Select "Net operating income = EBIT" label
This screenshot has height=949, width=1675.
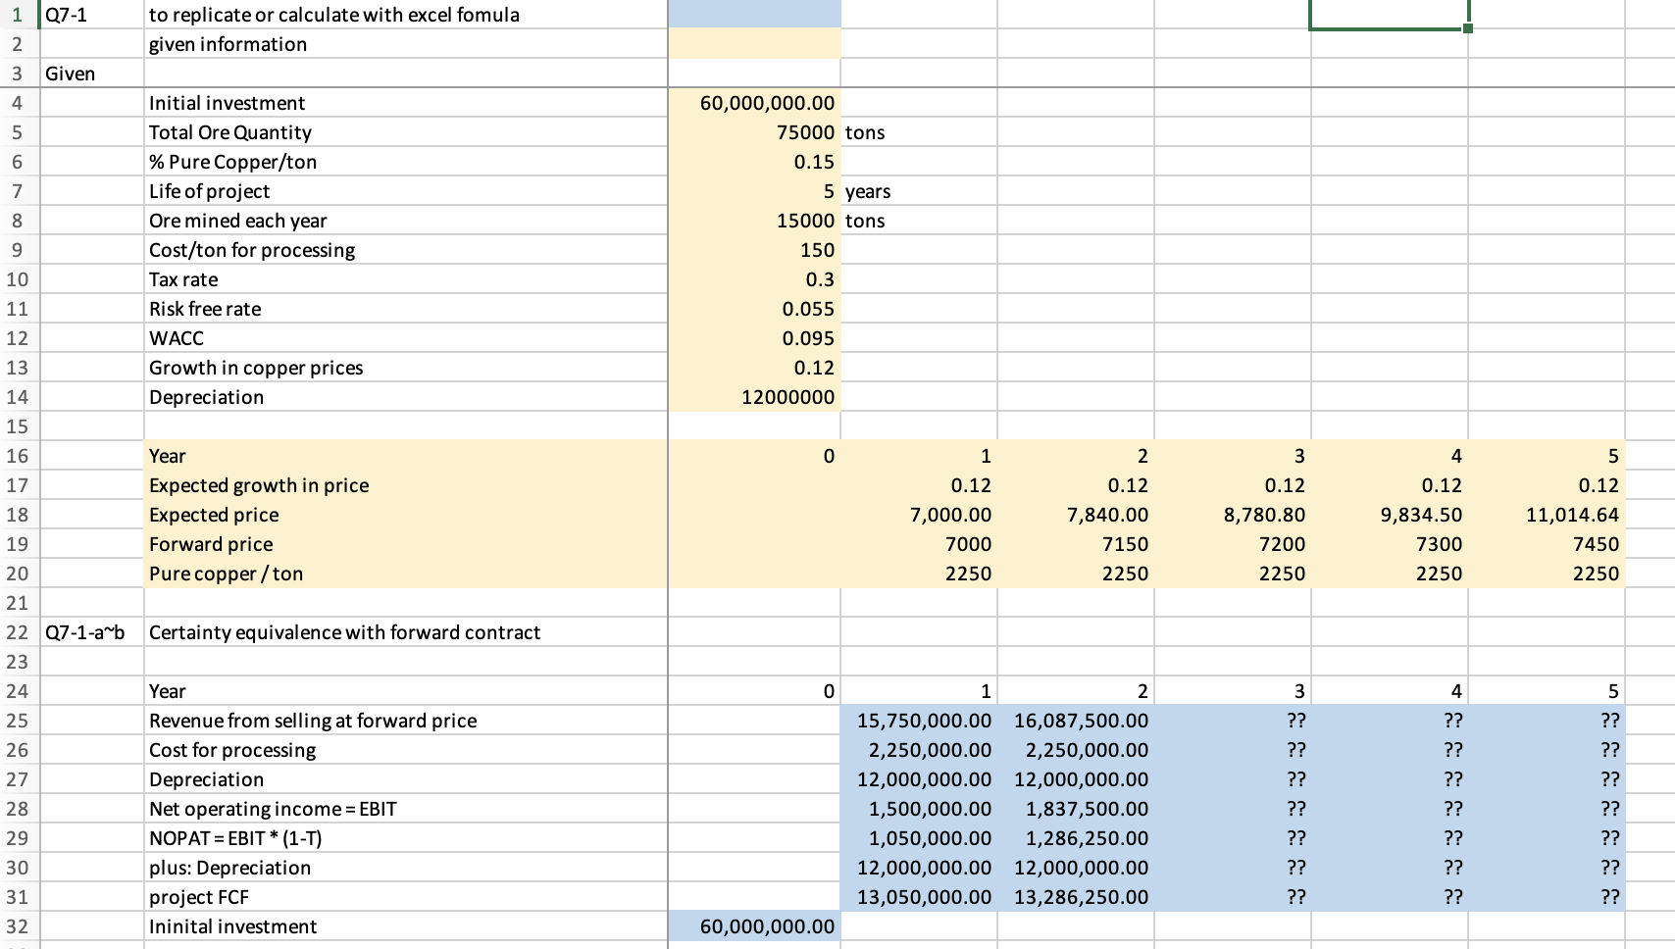point(273,809)
